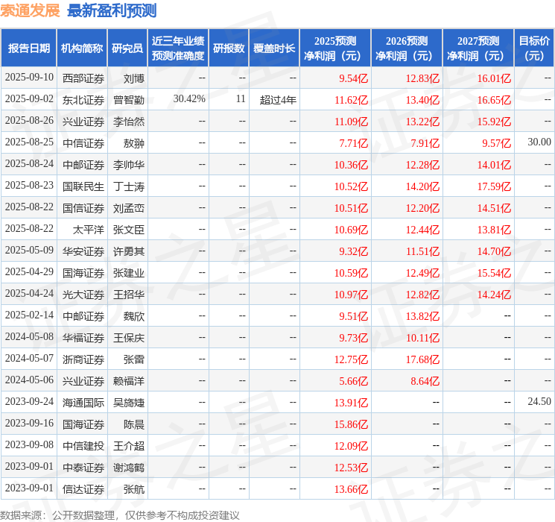
Task: Open the 索通发展 title link
Action: (31, 10)
